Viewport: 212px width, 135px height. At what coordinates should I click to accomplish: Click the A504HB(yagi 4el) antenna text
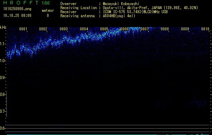point(119,16)
